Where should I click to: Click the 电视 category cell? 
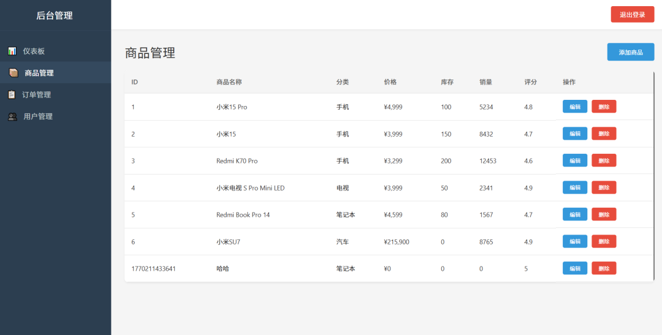[x=343, y=188]
